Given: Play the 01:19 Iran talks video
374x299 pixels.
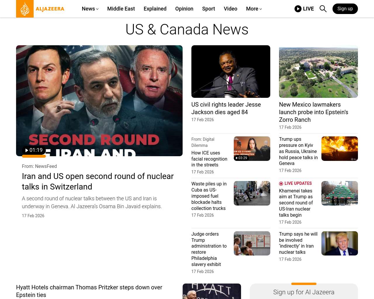Looking at the screenshot, I should (34, 150).
